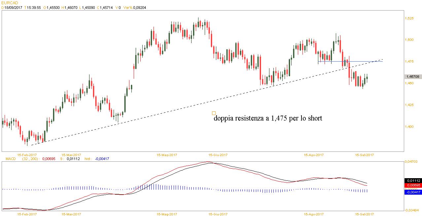Select the EURCAD symbol title
422x220 pixels.
click(x=10, y=3)
